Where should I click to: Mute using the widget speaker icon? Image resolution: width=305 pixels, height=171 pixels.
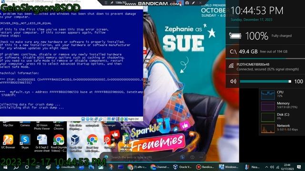tap(233, 81)
